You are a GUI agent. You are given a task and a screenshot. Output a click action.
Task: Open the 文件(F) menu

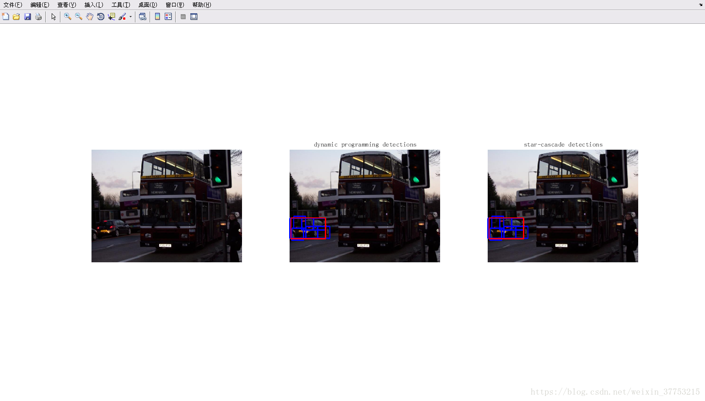pyautogui.click(x=13, y=5)
